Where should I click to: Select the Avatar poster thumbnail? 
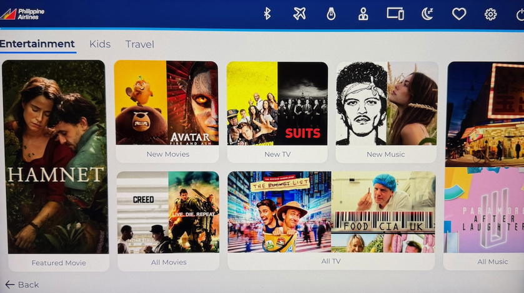(x=192, y=103)
